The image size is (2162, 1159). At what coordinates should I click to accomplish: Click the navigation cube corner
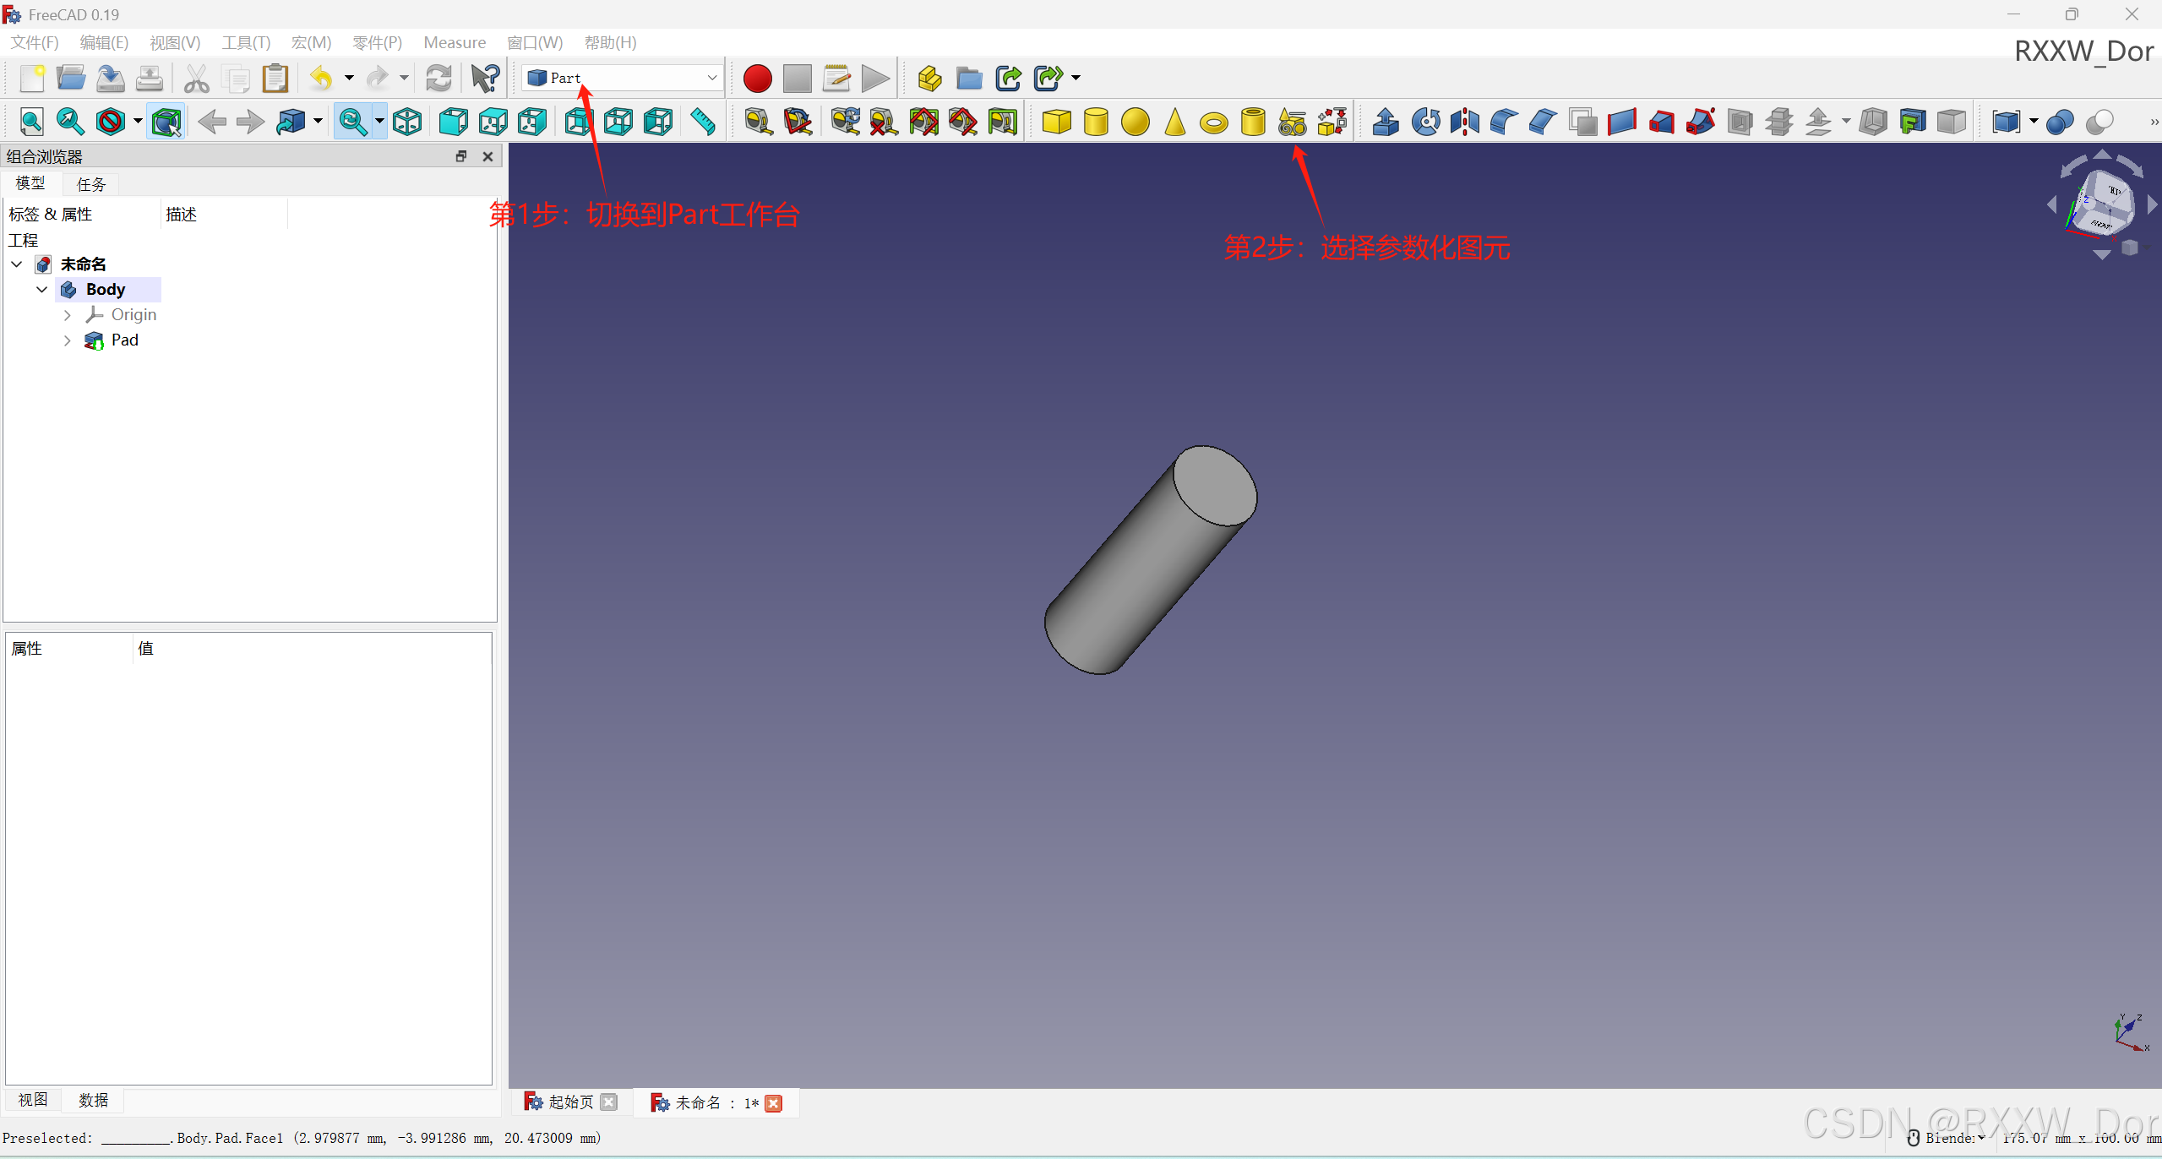(2104, 203)
